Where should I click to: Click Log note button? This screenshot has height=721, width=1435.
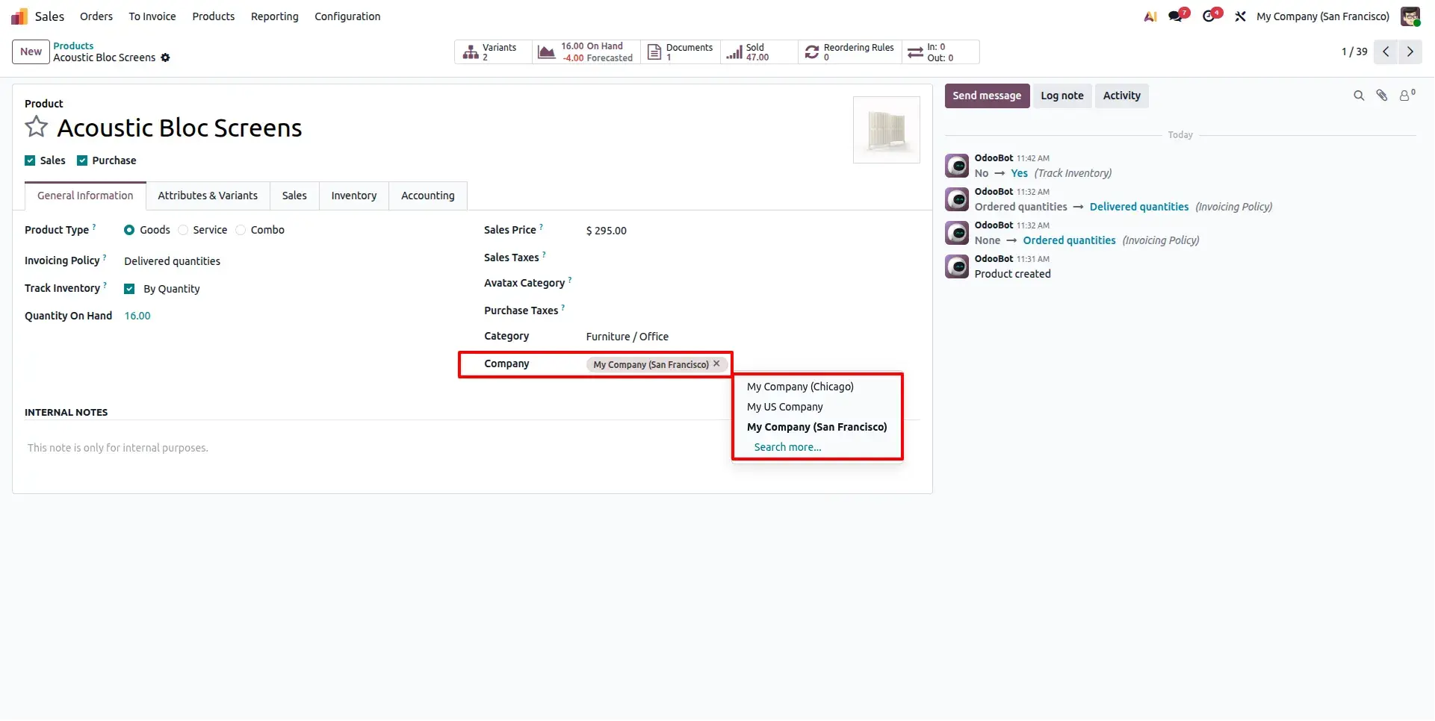tap(1062, 96)
